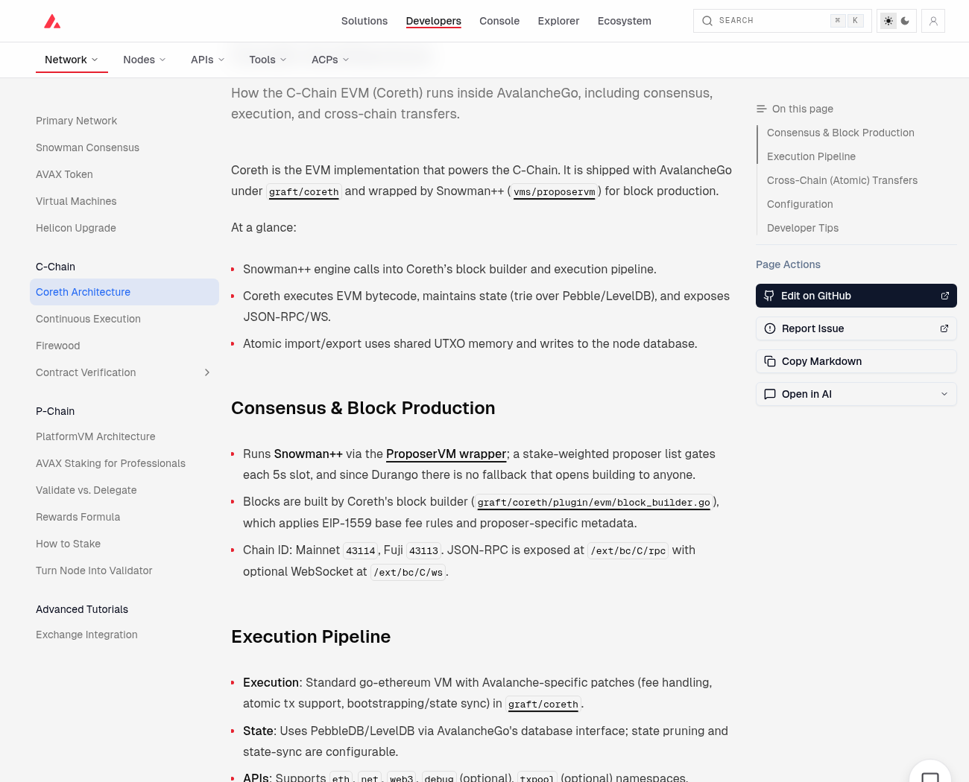Expand the Open in AI dropdown chevron

[944, 394]
